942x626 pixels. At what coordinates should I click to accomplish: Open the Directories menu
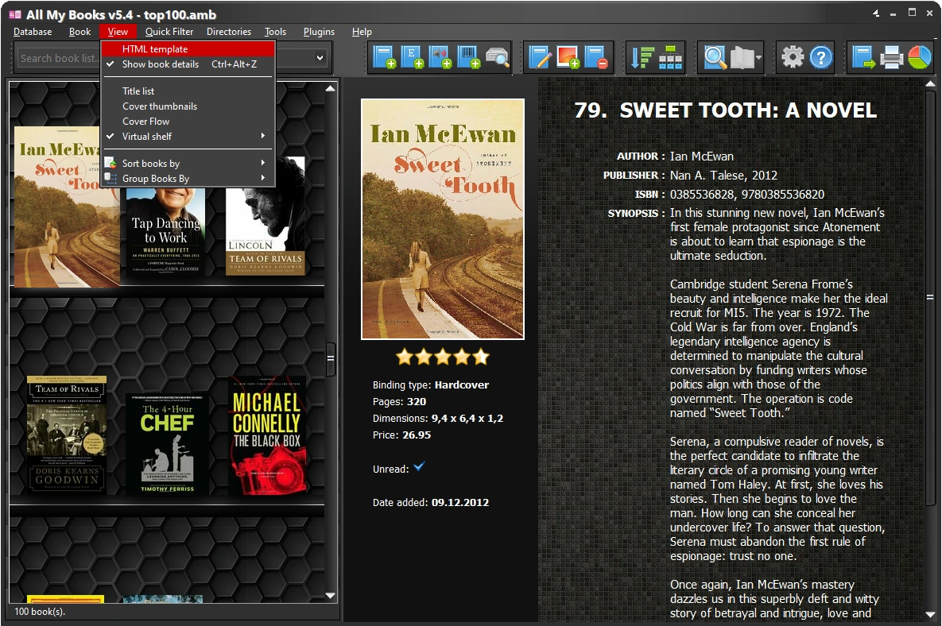pos(229,32)
